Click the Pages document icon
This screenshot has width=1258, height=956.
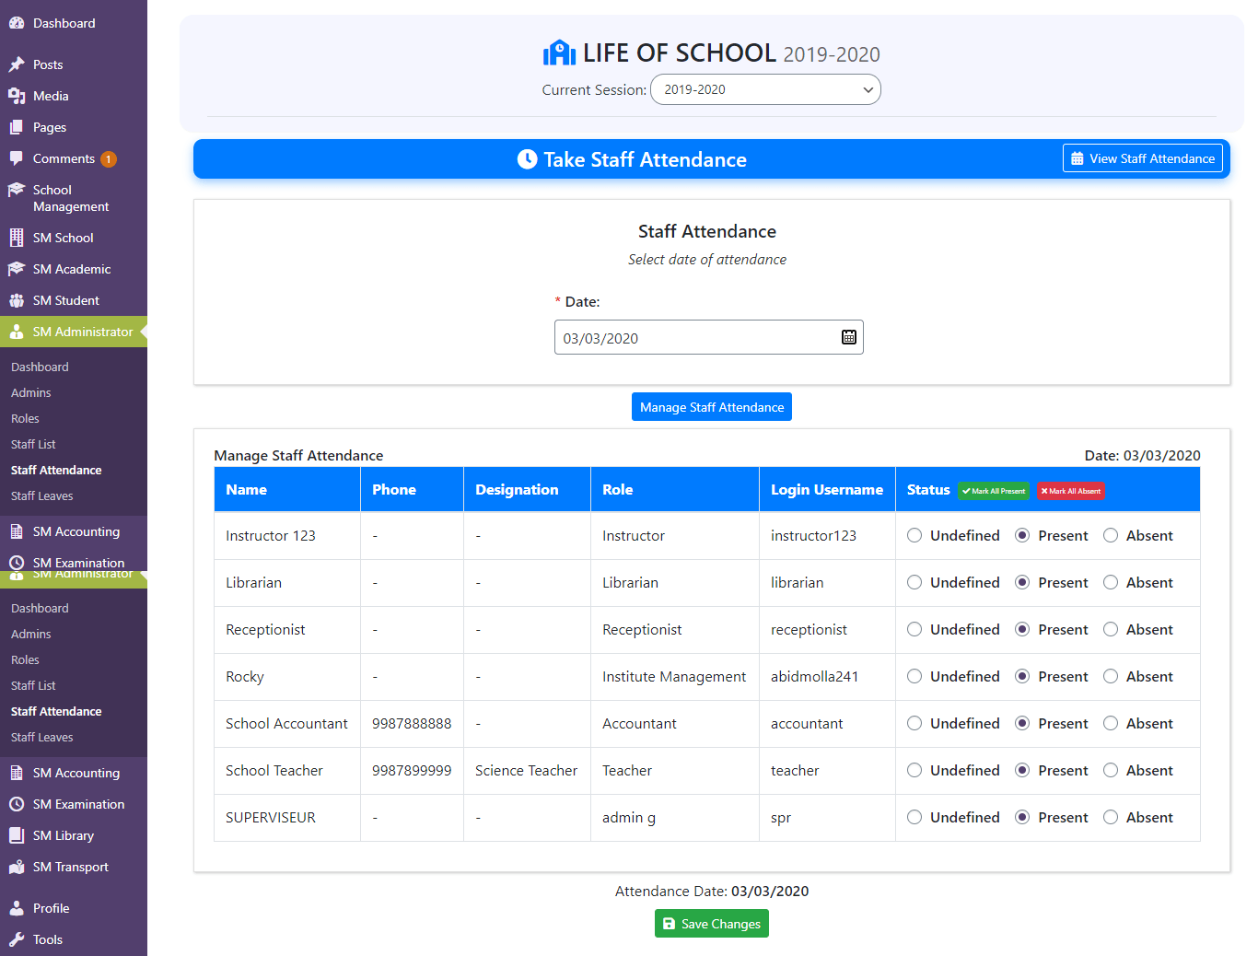[x=17, y=127]
